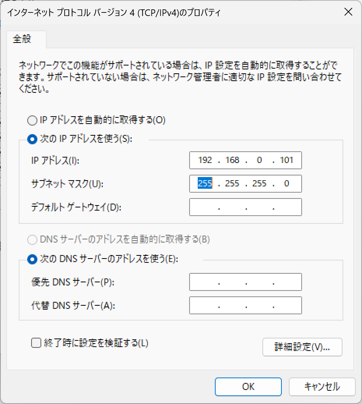Click the last octet 101 of IP address

click(286, 160)
